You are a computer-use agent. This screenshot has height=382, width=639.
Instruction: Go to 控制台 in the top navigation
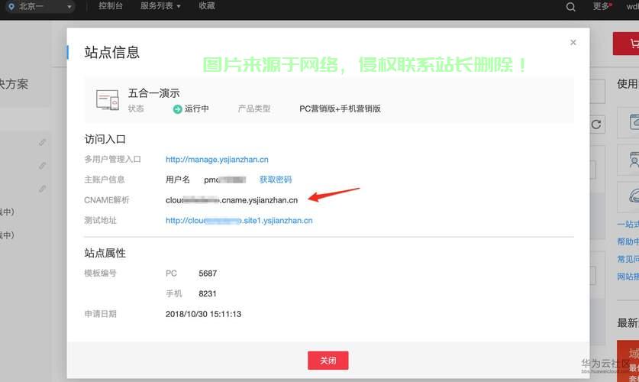click(x=111, y=6)
